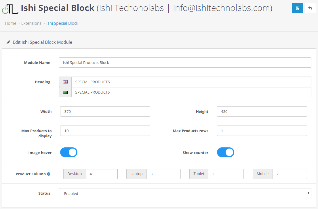Viewport: 318px width, 209px height.
Task: Click the Module Name input field
Action: point(185,62)
